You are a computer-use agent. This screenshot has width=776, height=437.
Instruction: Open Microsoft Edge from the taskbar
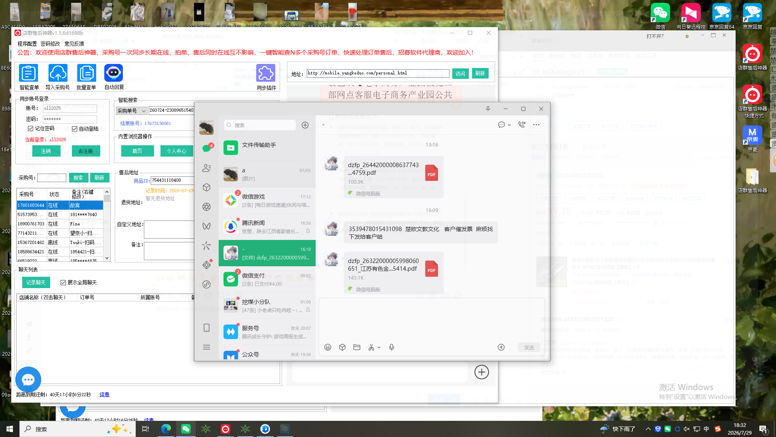tap(166, 429)
